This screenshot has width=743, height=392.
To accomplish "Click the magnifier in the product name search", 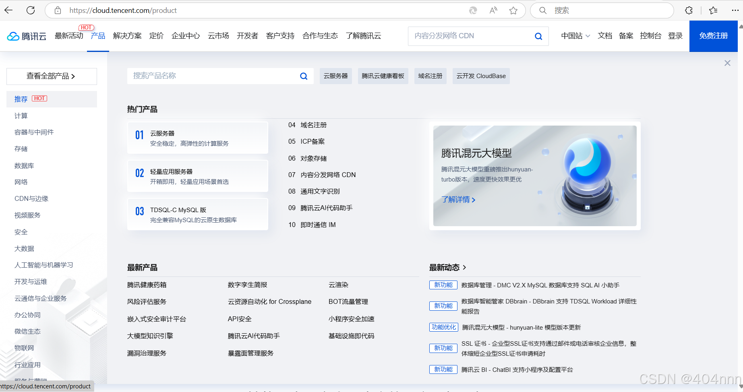I will pos(304,76).
